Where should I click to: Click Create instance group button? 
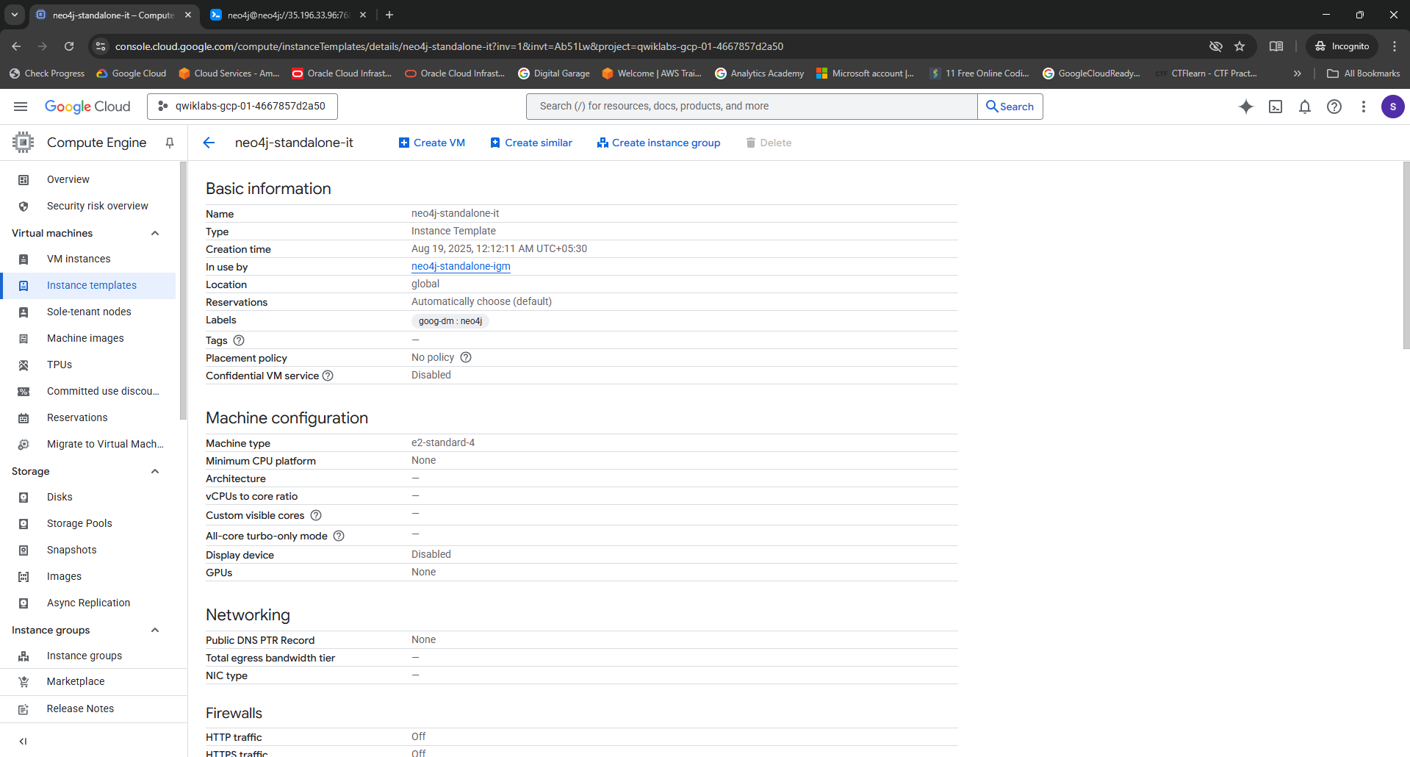pos(659,143)
